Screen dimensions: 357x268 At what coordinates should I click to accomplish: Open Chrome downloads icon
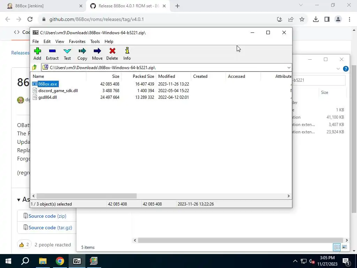click(316, 19)
